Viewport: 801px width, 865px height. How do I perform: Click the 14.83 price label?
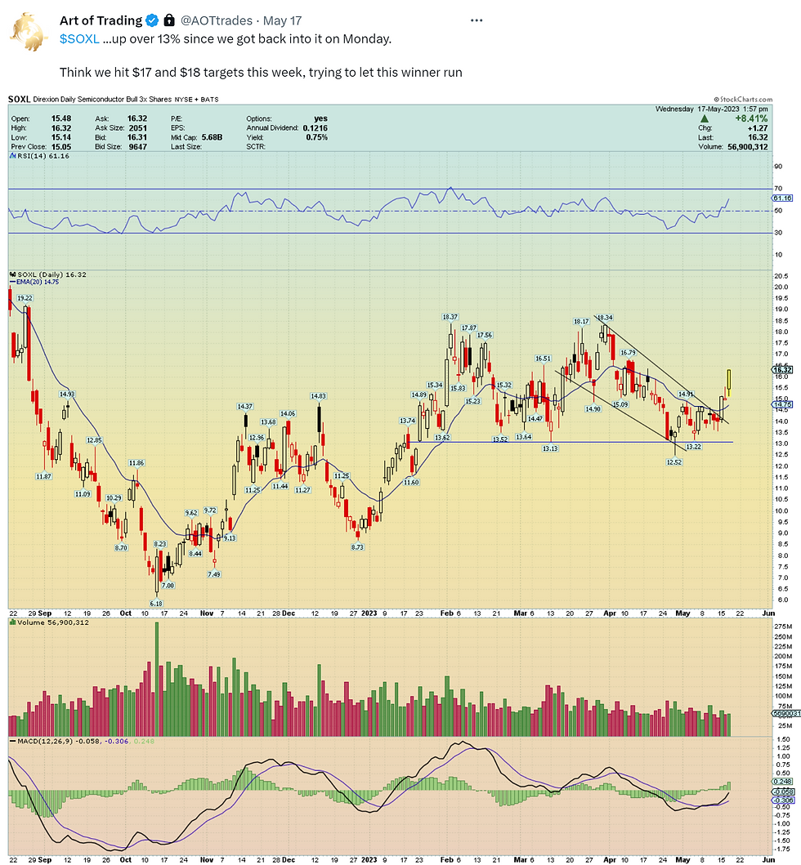point(319,396)
